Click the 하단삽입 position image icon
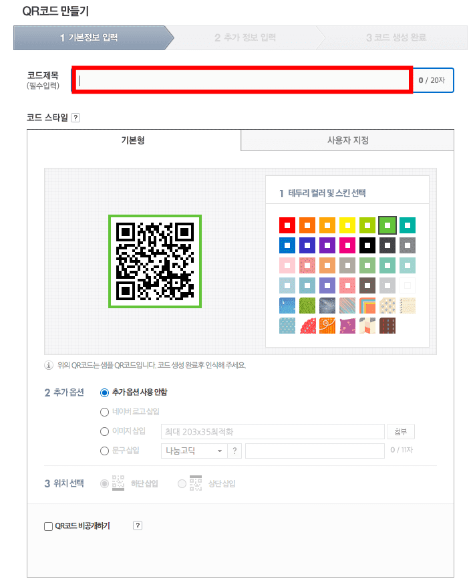 coord(118,483)
